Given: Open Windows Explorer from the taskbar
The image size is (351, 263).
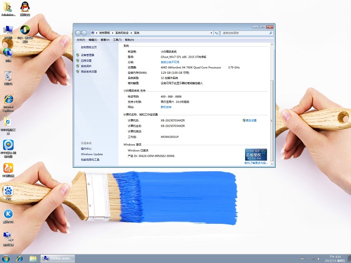Looking at the screenshot, I should click(x=33, y=259).
